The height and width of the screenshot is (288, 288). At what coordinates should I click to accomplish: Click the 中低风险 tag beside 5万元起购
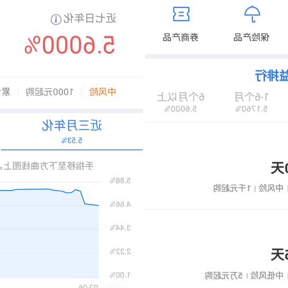pos(267,276)
